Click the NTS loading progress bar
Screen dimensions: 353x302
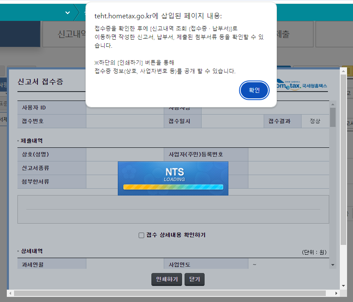[x=173, y=186]
